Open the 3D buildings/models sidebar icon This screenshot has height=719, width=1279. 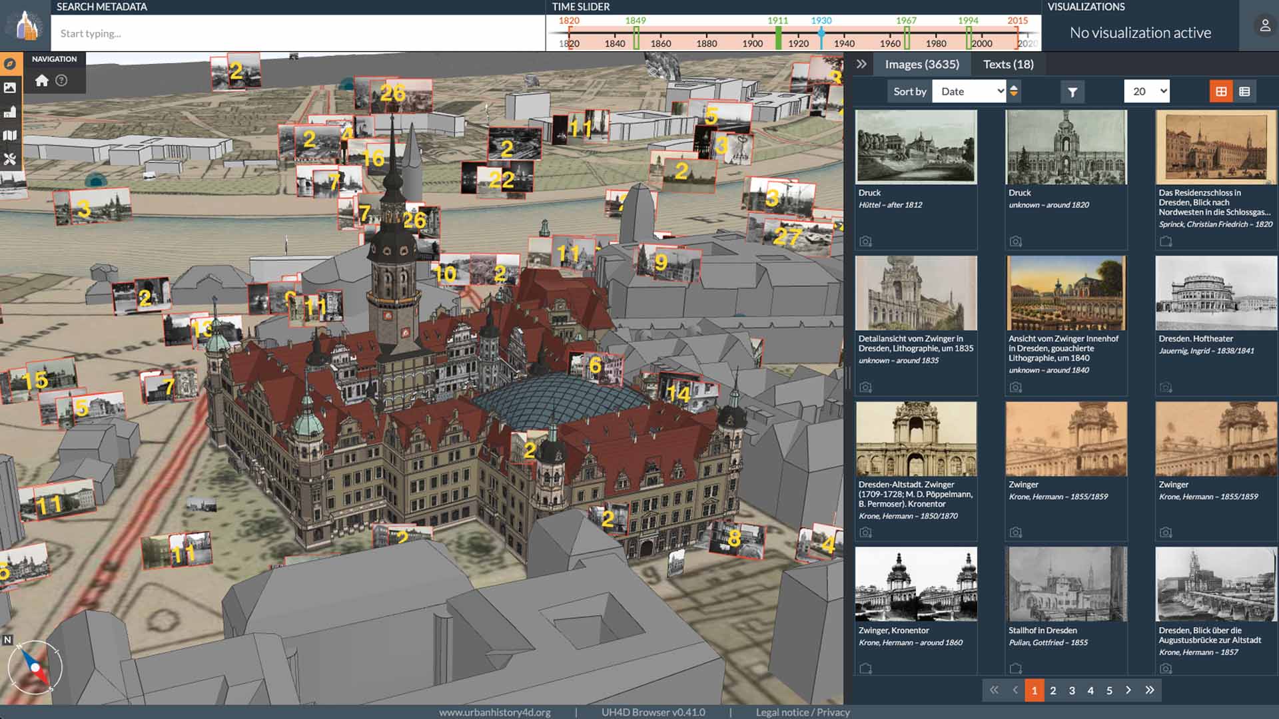point(10,112)
